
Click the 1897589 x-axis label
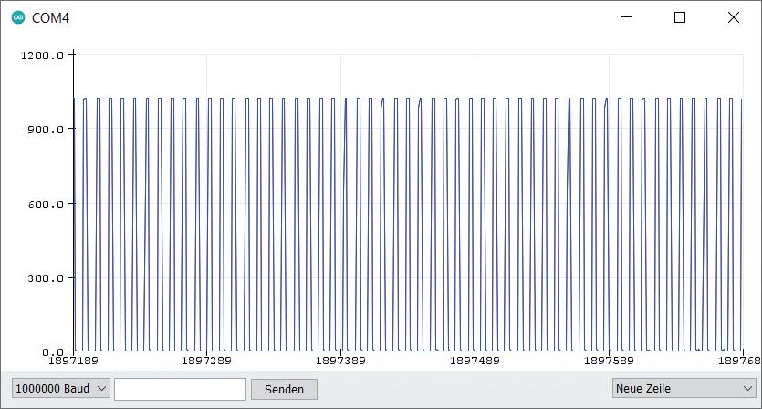click(609, 361)
